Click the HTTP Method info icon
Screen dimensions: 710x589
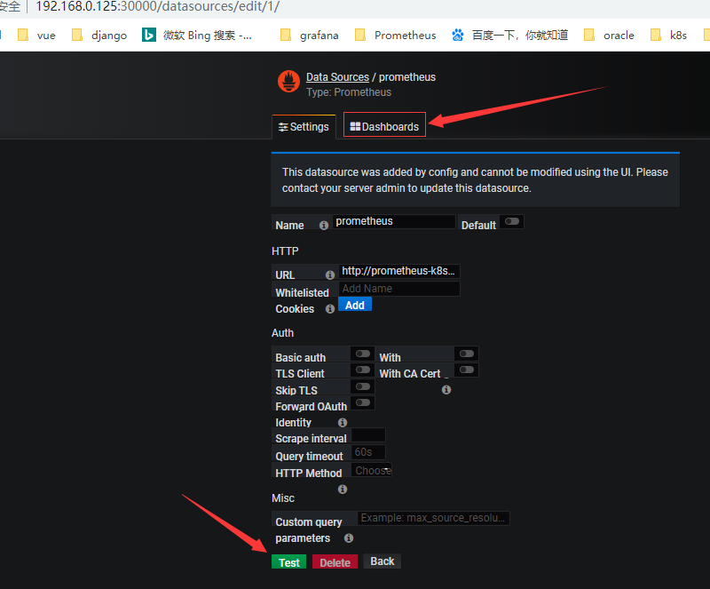tap(343, 489)
